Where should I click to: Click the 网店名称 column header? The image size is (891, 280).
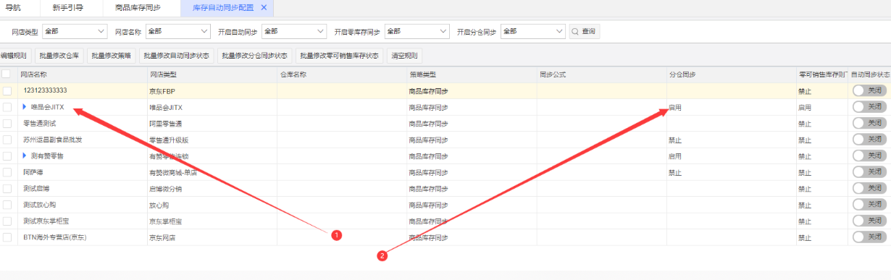83,74
